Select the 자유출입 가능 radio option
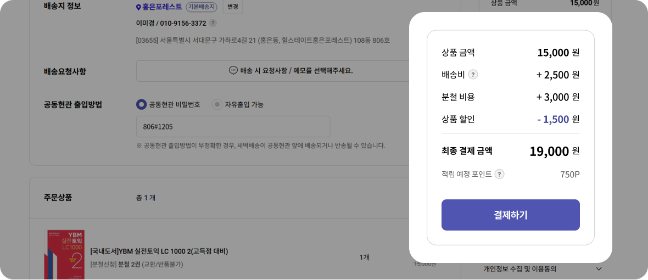648x280 pixels. [x=217, y=104]
